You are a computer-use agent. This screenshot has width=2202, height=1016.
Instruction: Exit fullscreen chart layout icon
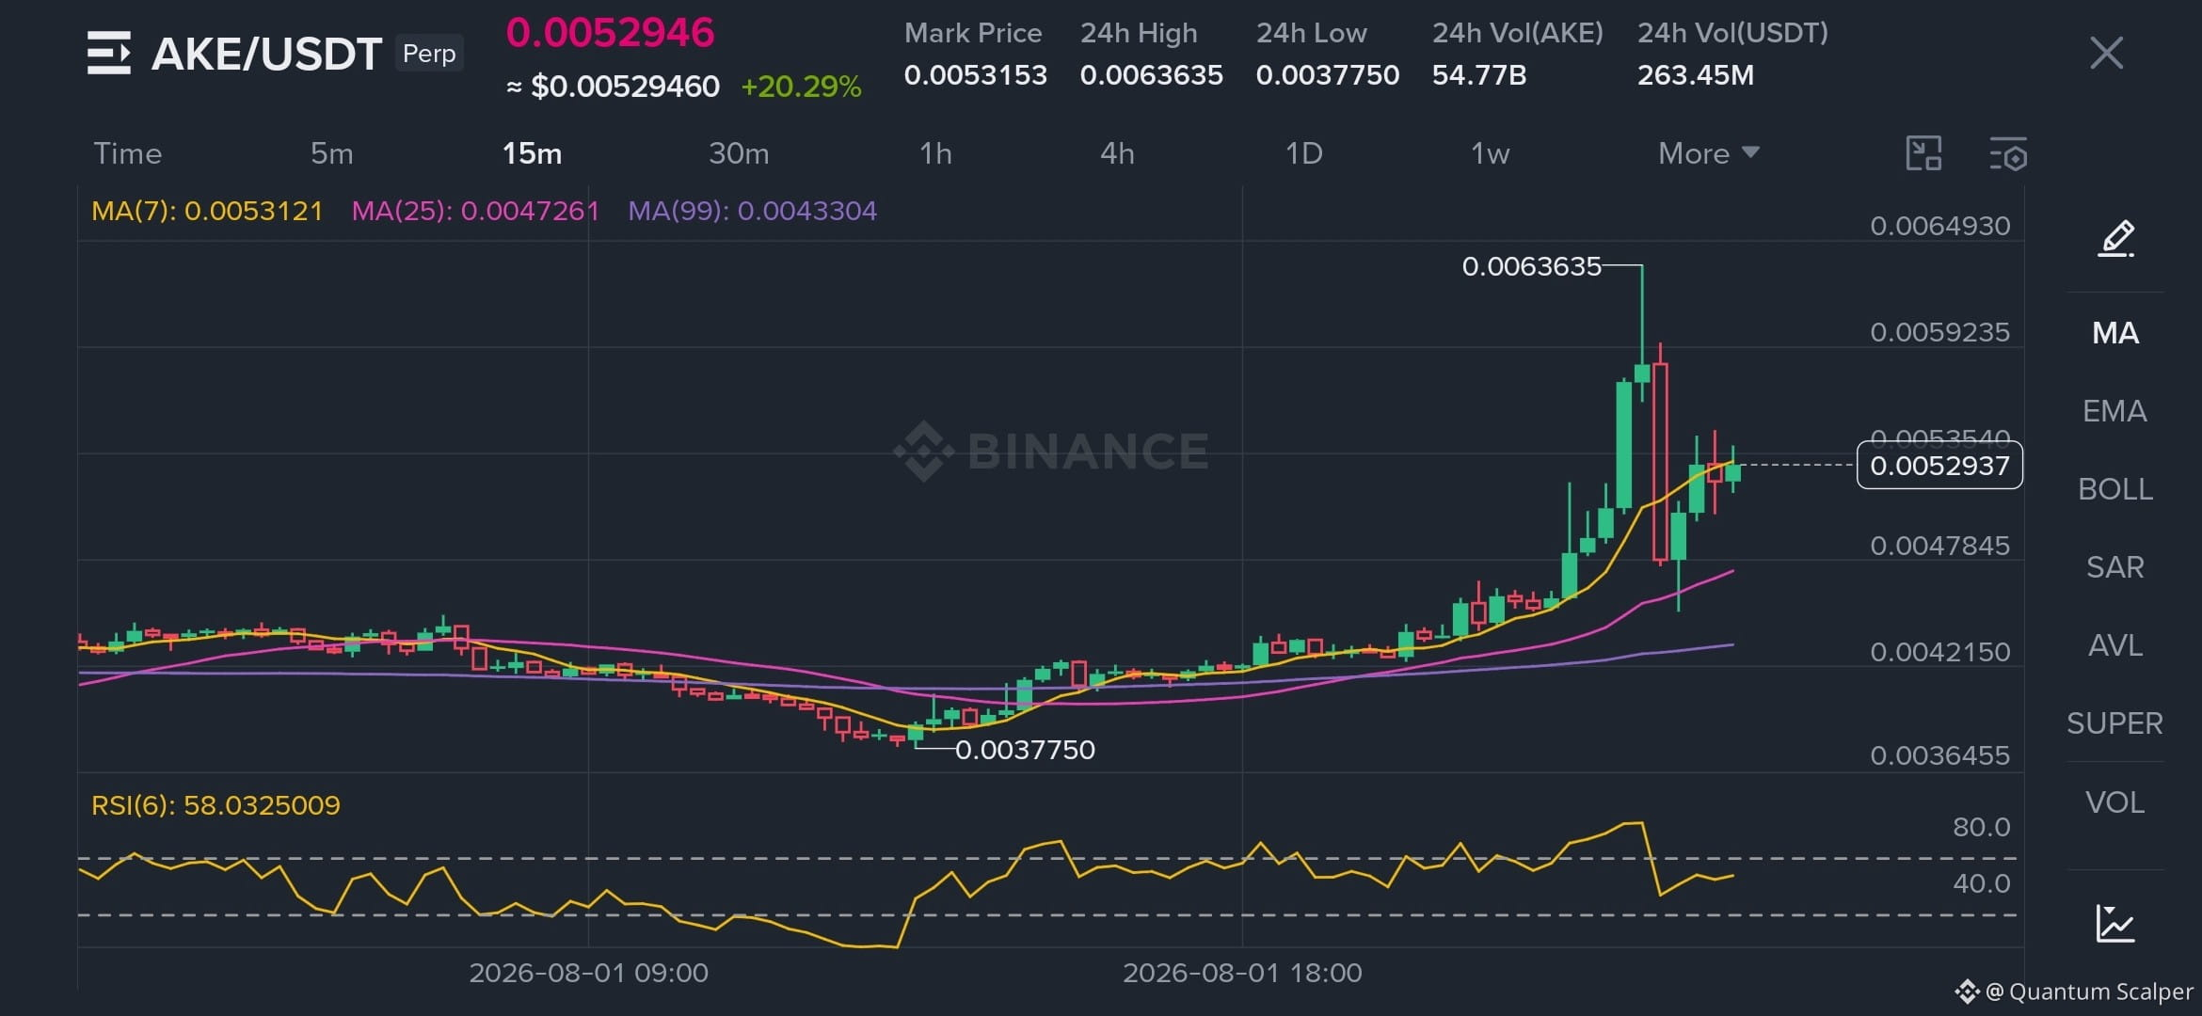point(1923,153)
